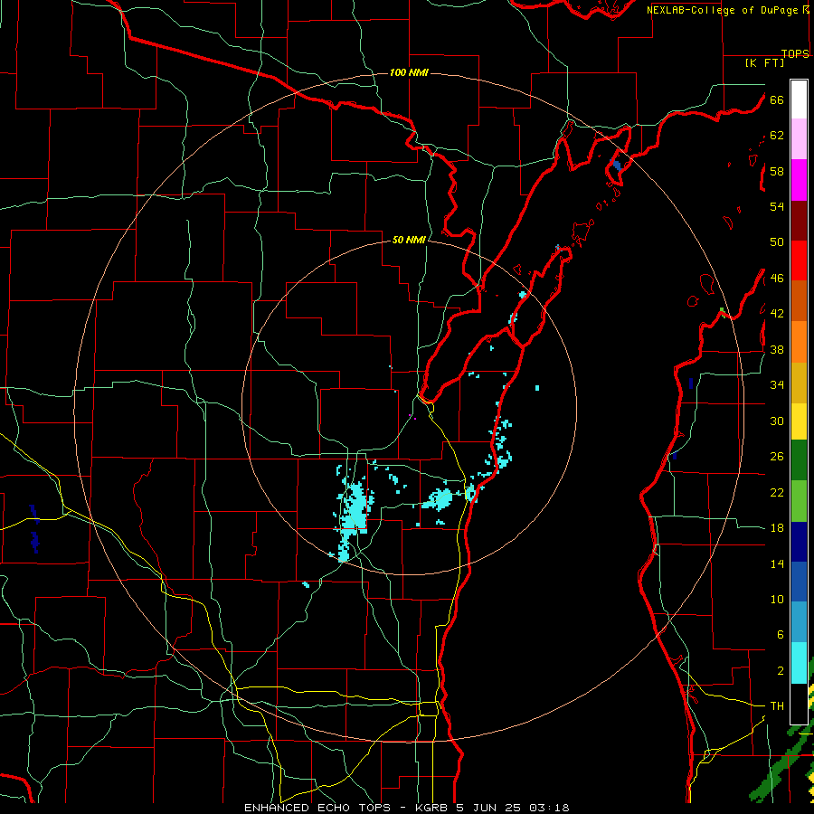This screenshot has height=814, width=814.
Task: Click the 42 legend value
Action: coord(777,314)
